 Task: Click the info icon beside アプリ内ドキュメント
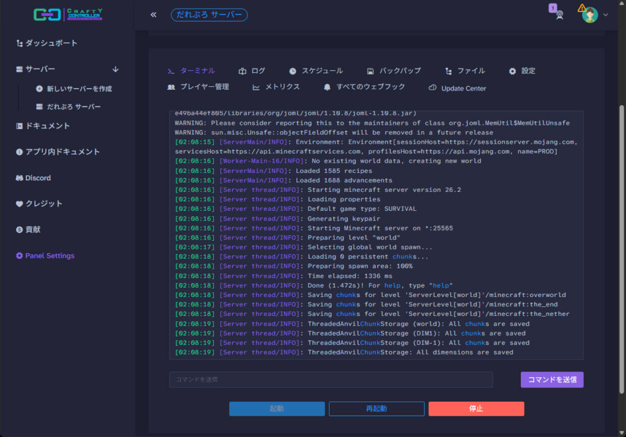click(19, 152)
